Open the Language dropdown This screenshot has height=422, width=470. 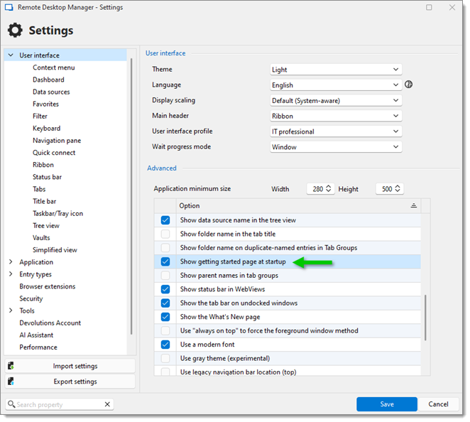pos(336,85)
